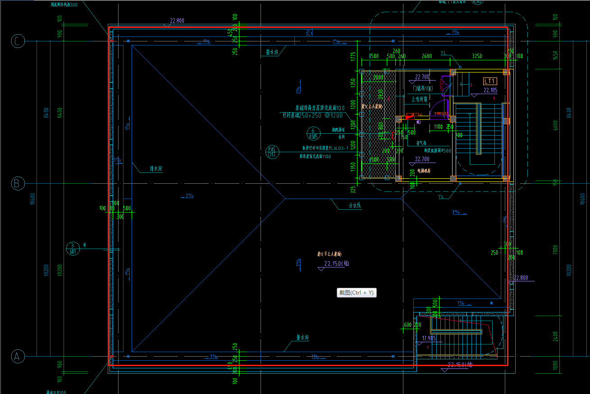
Task: Click the 2930 dimension inside the hatch
Action: [x=381, y=95]
